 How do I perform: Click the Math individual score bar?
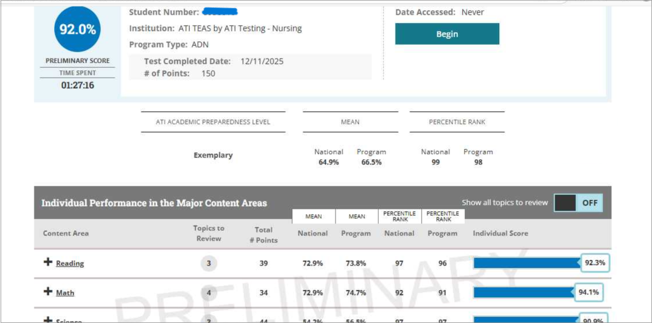[x=523, y=292]
